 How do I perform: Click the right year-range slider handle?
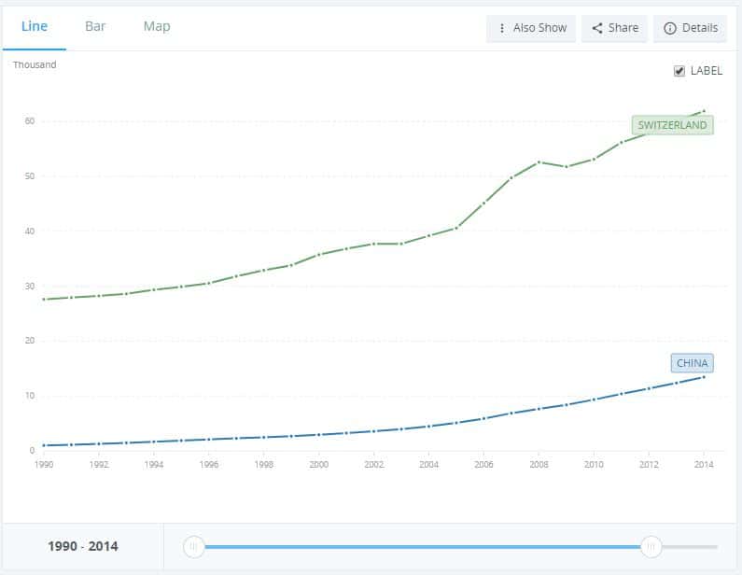tap(651, 547)
